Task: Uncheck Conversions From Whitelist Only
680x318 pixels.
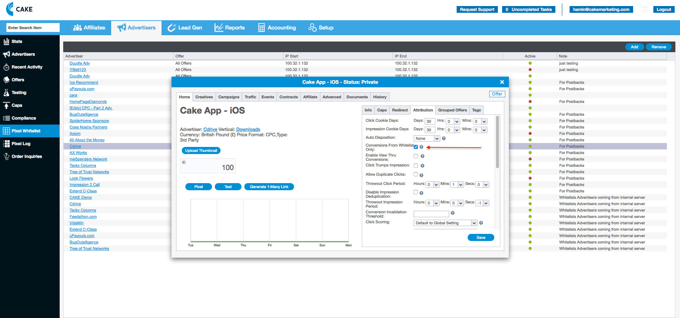Action: click(x=416, y=147)
